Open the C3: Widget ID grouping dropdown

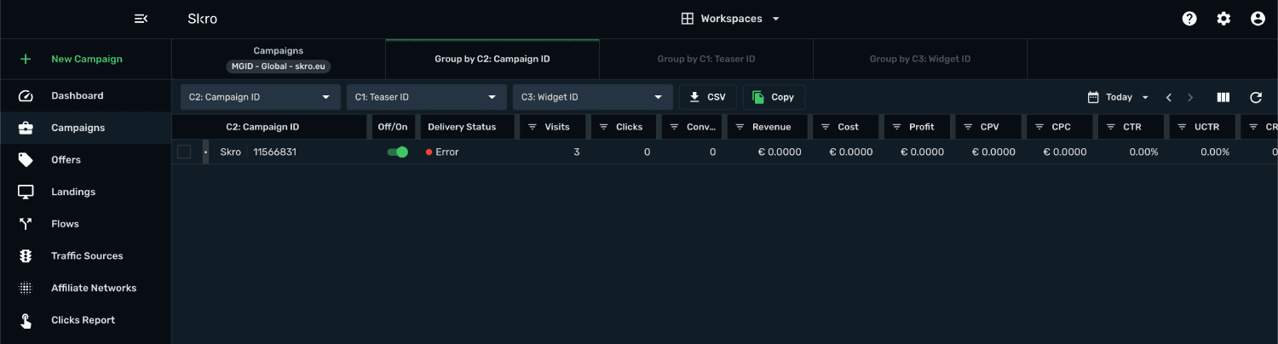592,97
